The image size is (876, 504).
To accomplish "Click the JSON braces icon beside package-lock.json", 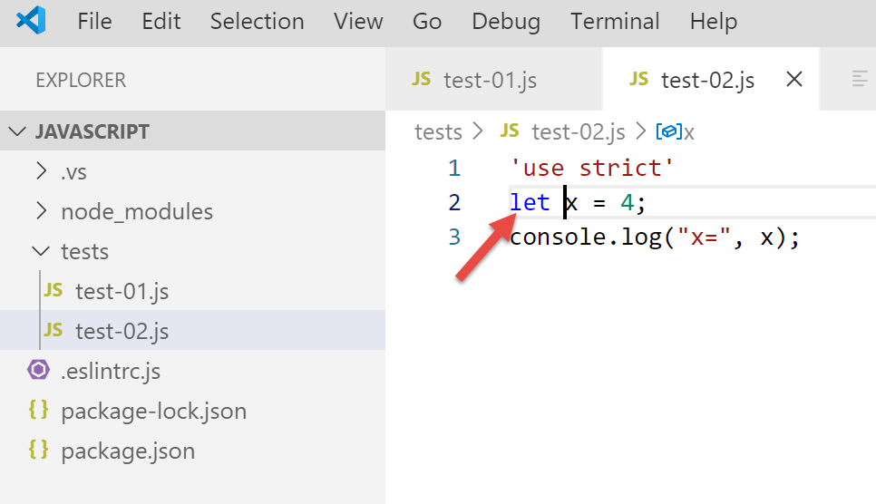I will click(38, 411).
